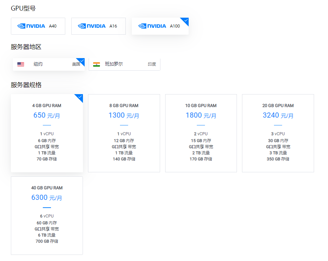
Task: Choose the 班加罗尔 (Bangalore) server region
Action: coord(124,64)
